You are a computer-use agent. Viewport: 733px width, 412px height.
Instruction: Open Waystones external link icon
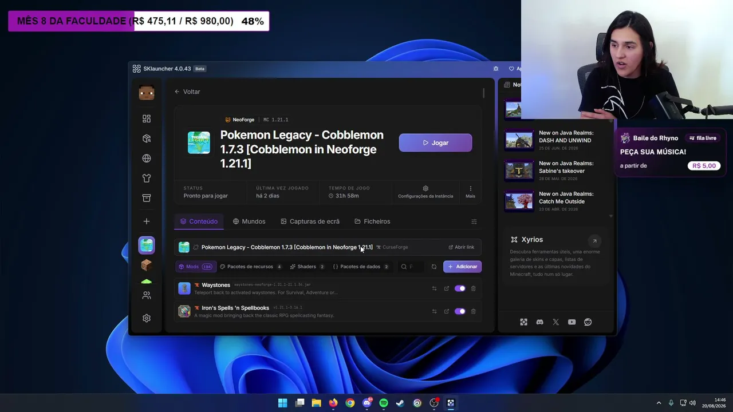pyautogui.click(x=447, y=288)
